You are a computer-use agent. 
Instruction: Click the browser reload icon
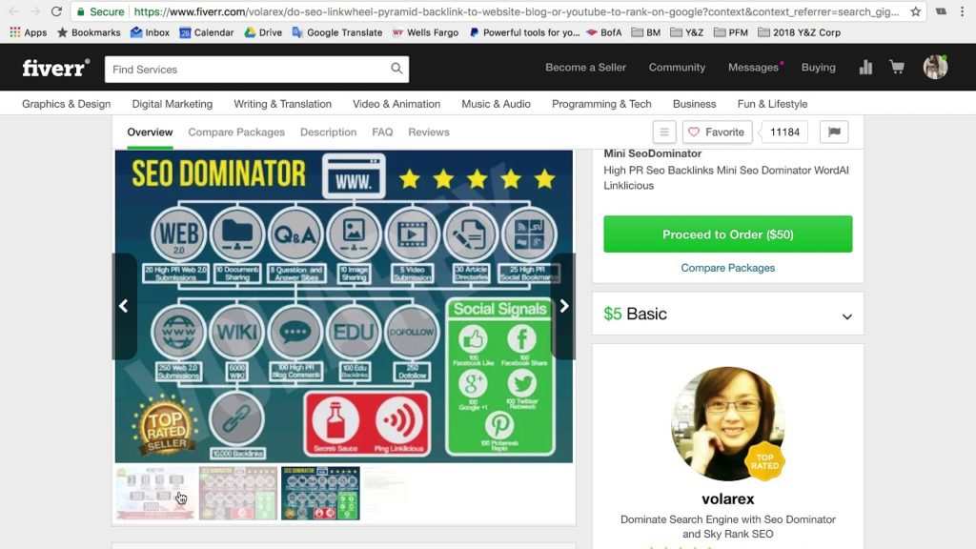pos(56,11)
